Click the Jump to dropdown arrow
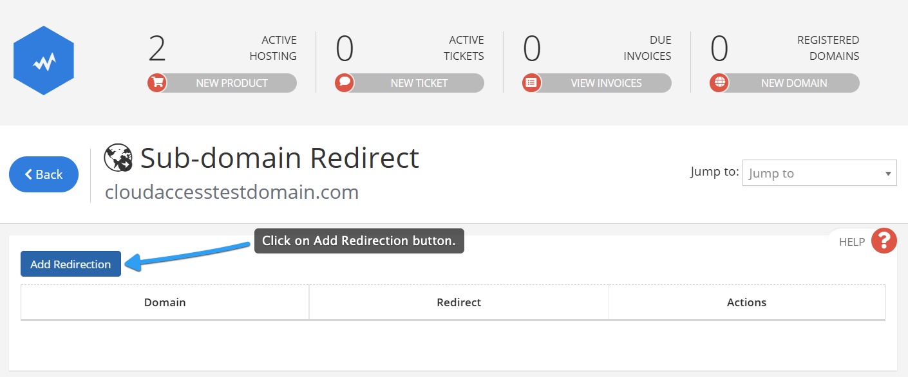Image resolution: width=908 pixels, height=377 pixels. pyautogui.click(x=888, y=174)
